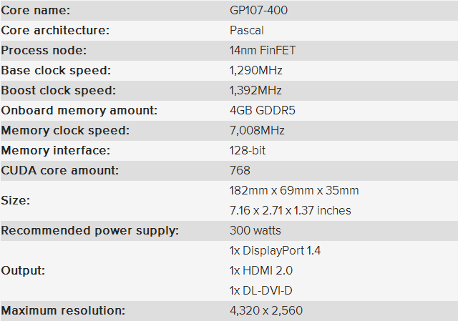
Task: Click the 7,008MHz memory clock value
Action: pyautogui.click(x=257, y=130)
